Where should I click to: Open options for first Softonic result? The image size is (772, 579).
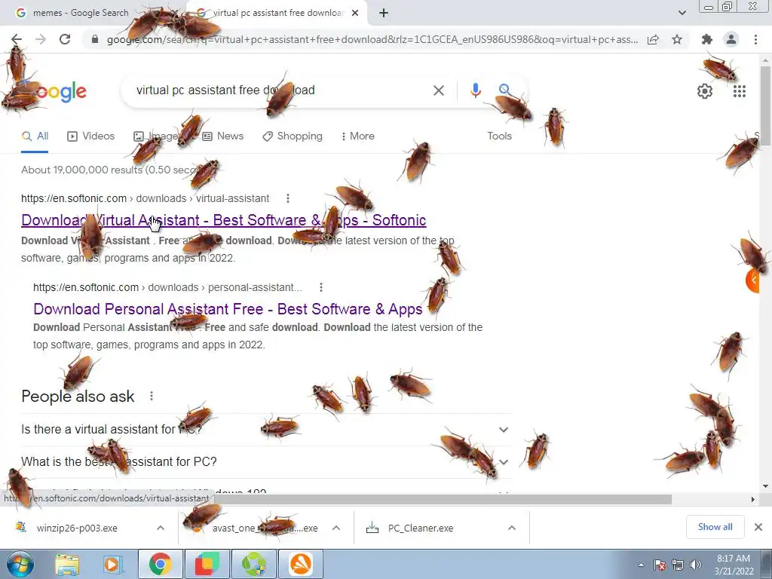[287, 198]
